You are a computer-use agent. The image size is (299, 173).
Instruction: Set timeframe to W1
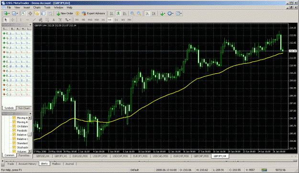(x=123, y=20)
